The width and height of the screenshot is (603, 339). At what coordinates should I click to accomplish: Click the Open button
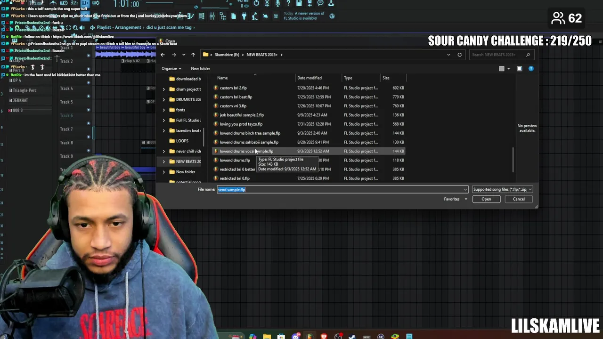click(486, 199)
